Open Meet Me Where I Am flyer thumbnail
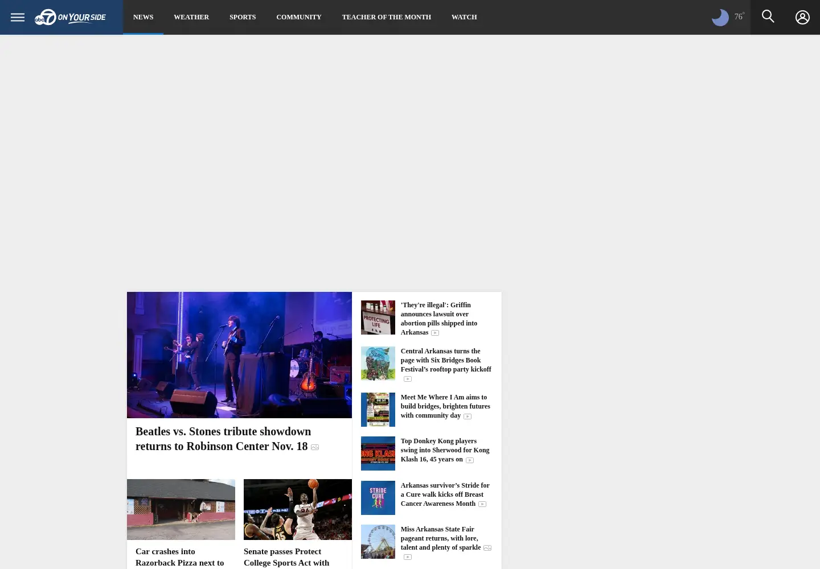This screenshot has height=569, width=820. 378,410
